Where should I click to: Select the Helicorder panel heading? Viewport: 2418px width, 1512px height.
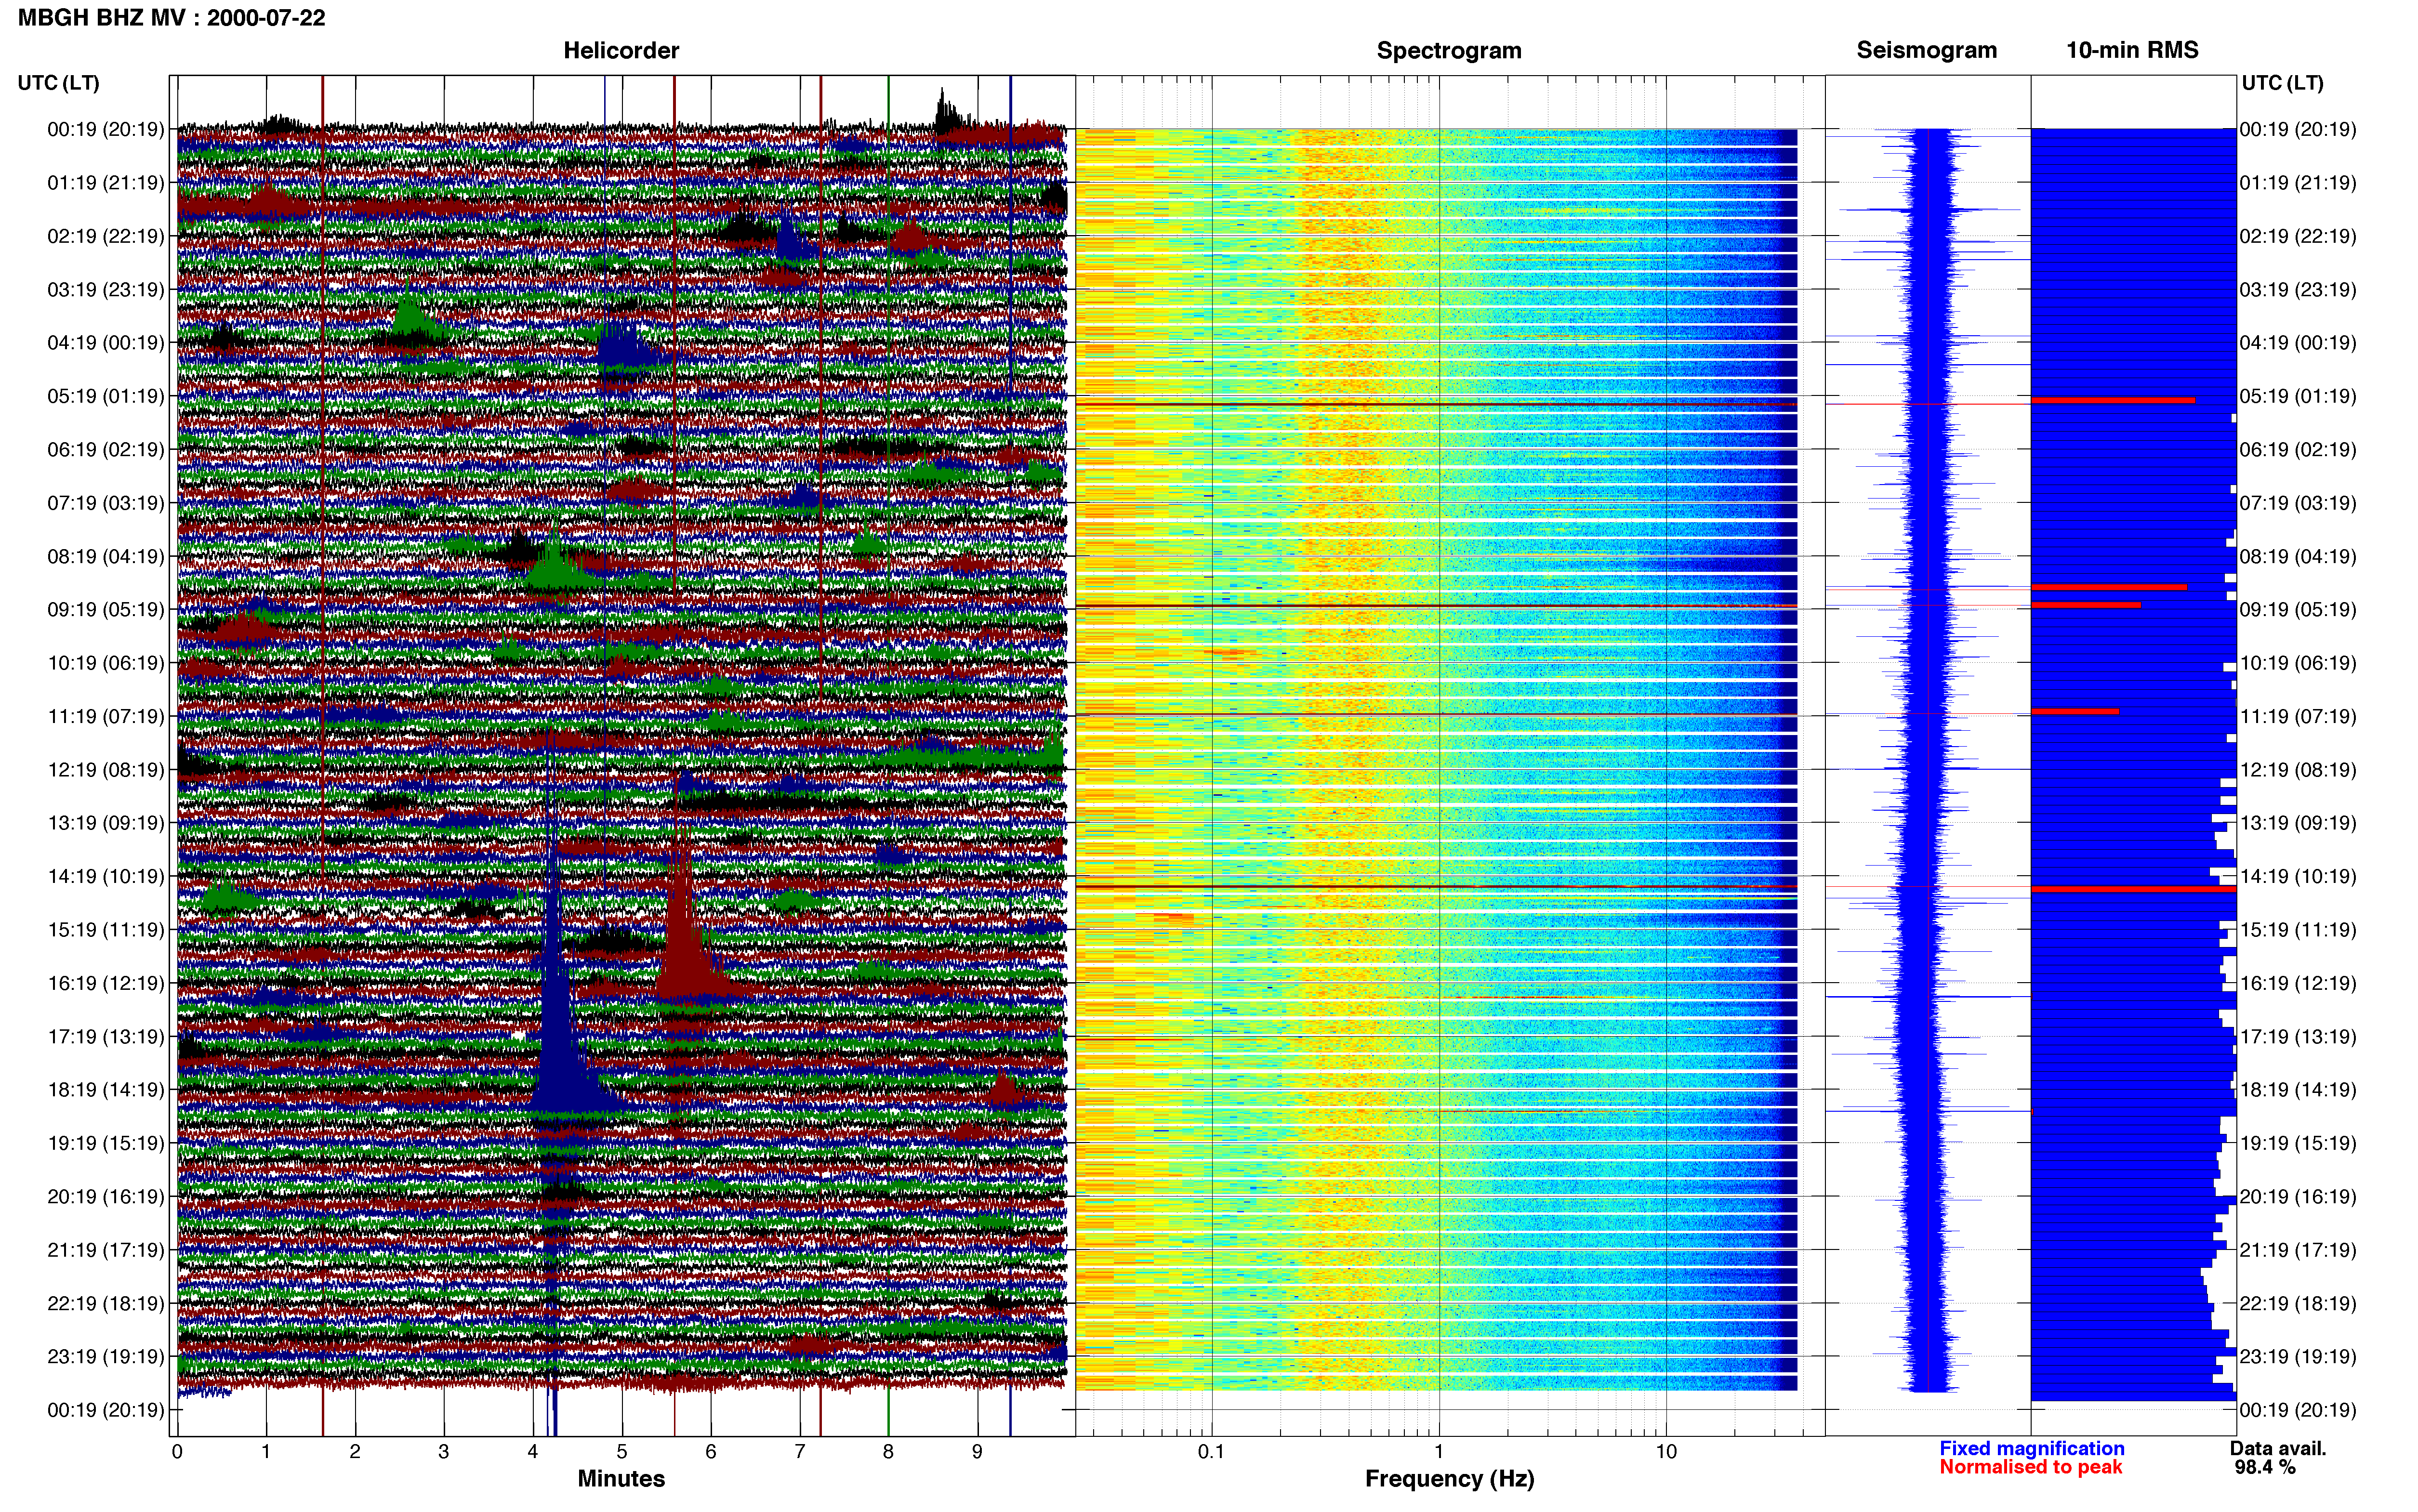point(620,50)
